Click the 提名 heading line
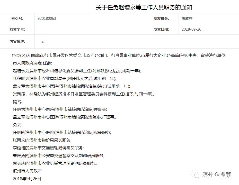Image resolution: width=239 pixels, height=185 pixels. click(17, 102)
